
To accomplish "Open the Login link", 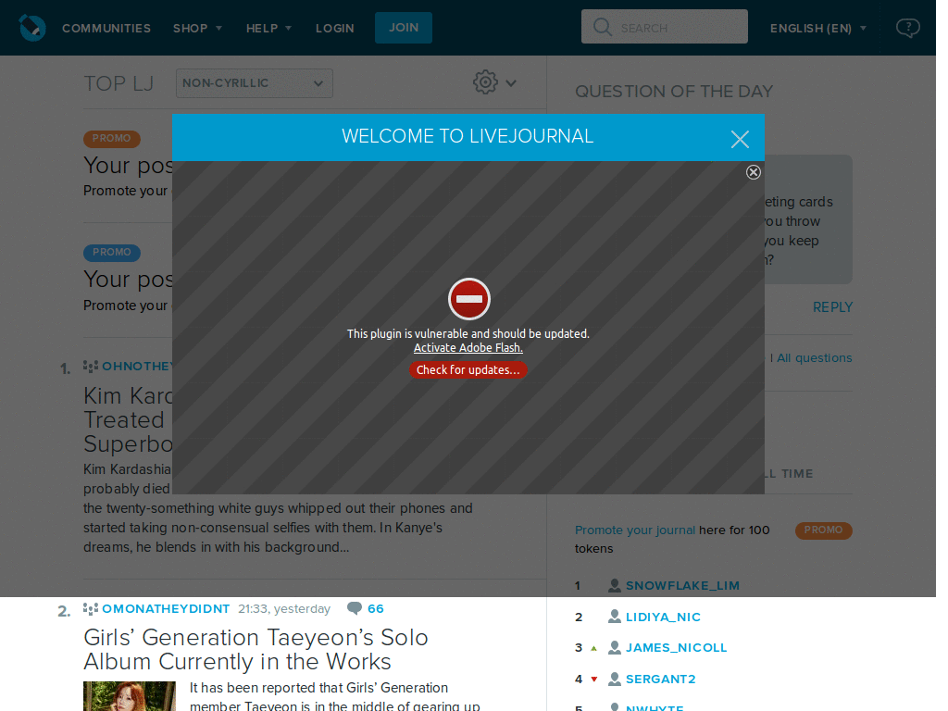I will point(335,29).
